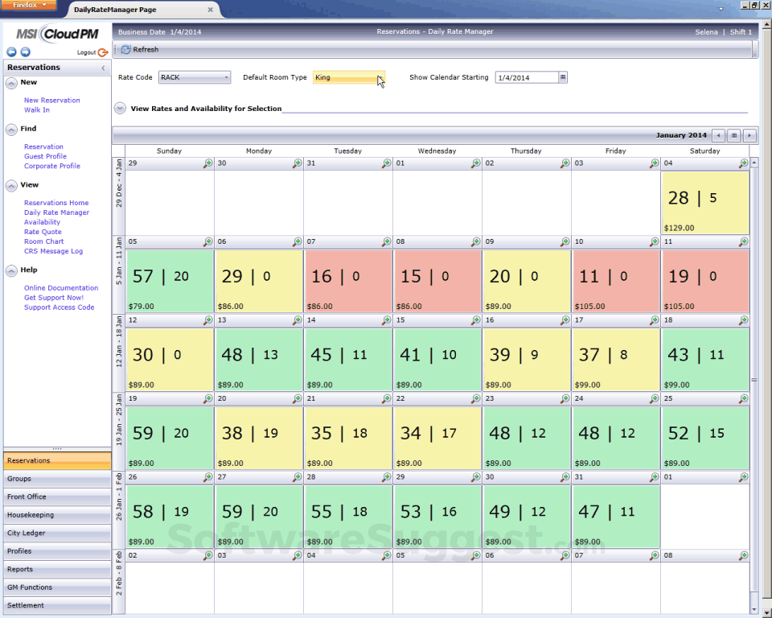Open the Profiles module tab
Screen dimensions: 772x618
click(57, 551)
